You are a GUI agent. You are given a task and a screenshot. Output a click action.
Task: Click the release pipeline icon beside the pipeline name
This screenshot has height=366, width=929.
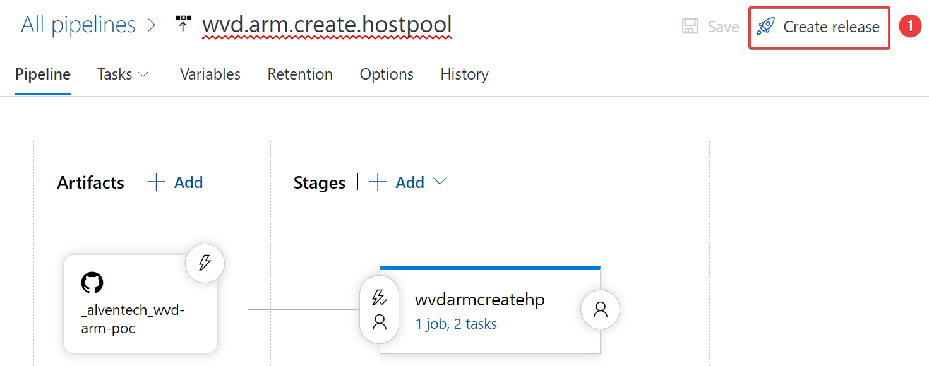(183, 25)
